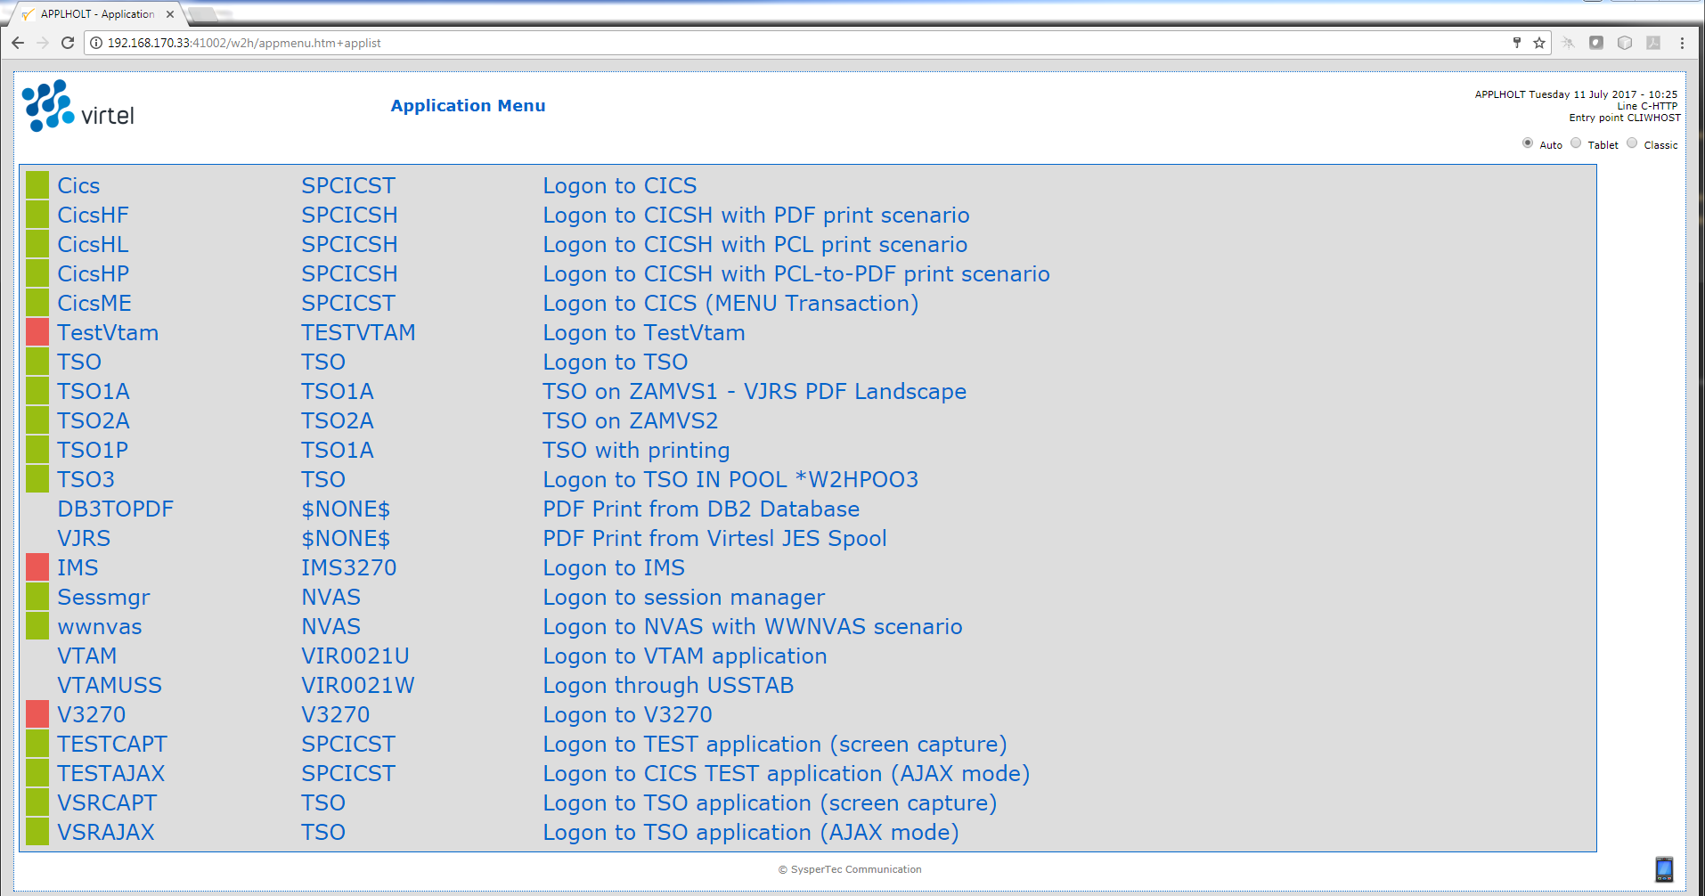Image resolution: width=1705 pixels, height=896 pixels.
Task: Select the Tablet display mode radio
Action: 1576,143
